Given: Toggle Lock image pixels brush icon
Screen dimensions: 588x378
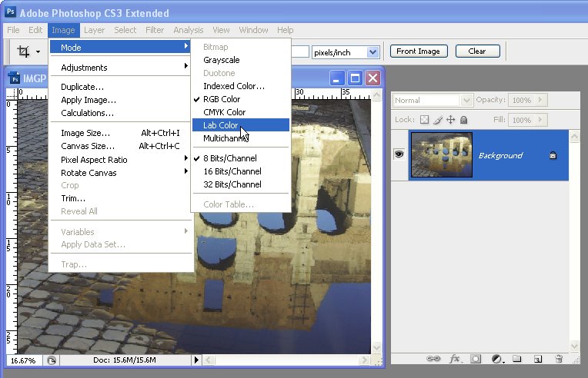Looking at the screenshot, I should (438, 120).
